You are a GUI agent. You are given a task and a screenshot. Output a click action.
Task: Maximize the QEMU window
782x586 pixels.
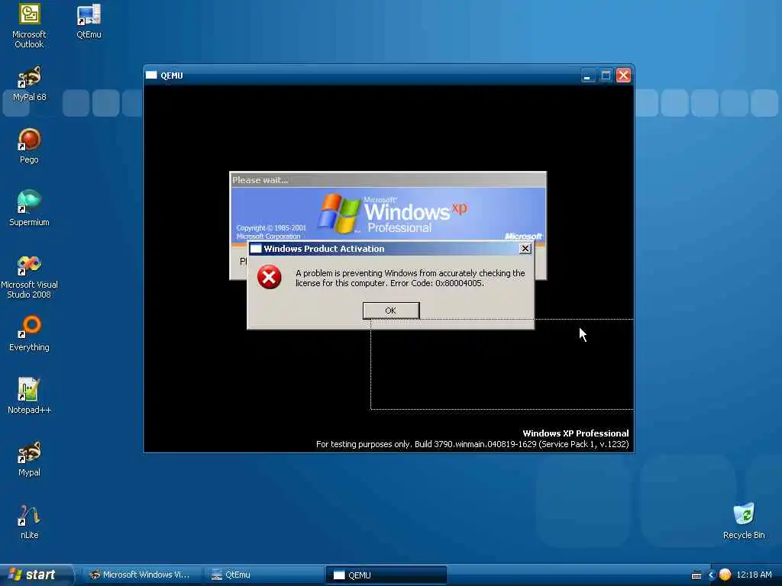[x=606, y=76]
